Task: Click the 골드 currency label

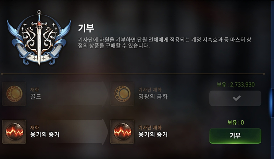Action: tap(36, 96)
